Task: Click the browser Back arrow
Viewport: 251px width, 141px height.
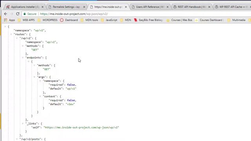Action: (x=5, y=14)
